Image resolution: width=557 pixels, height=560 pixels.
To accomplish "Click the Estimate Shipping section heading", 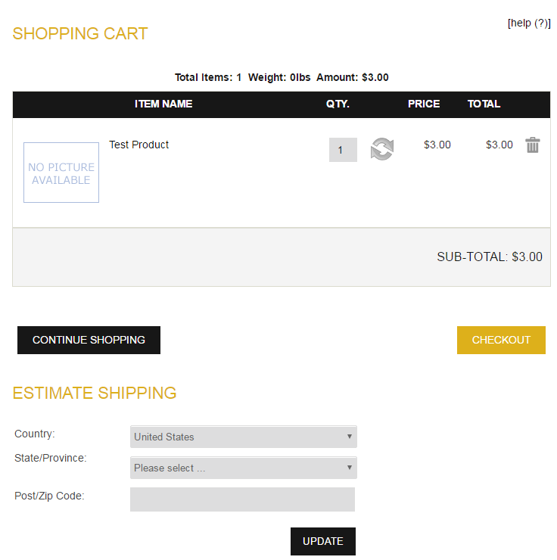I will click(95, 393).
